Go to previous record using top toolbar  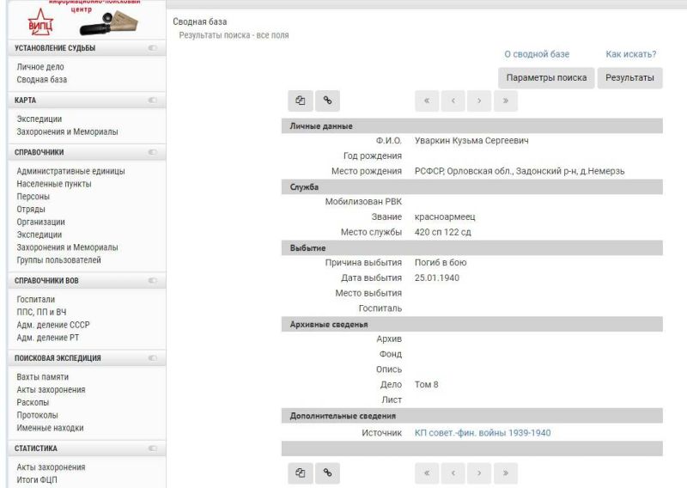click(453, 101)
